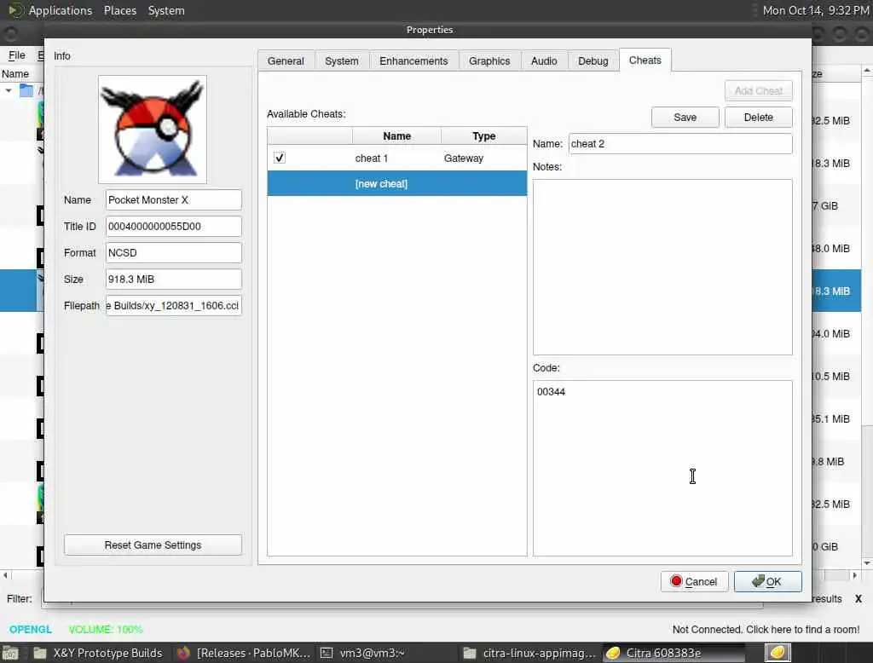Viewport: 873px width, 663px height.
Task: Click the clock showing Mon Oct 14
Action: (x=815, y=10)
